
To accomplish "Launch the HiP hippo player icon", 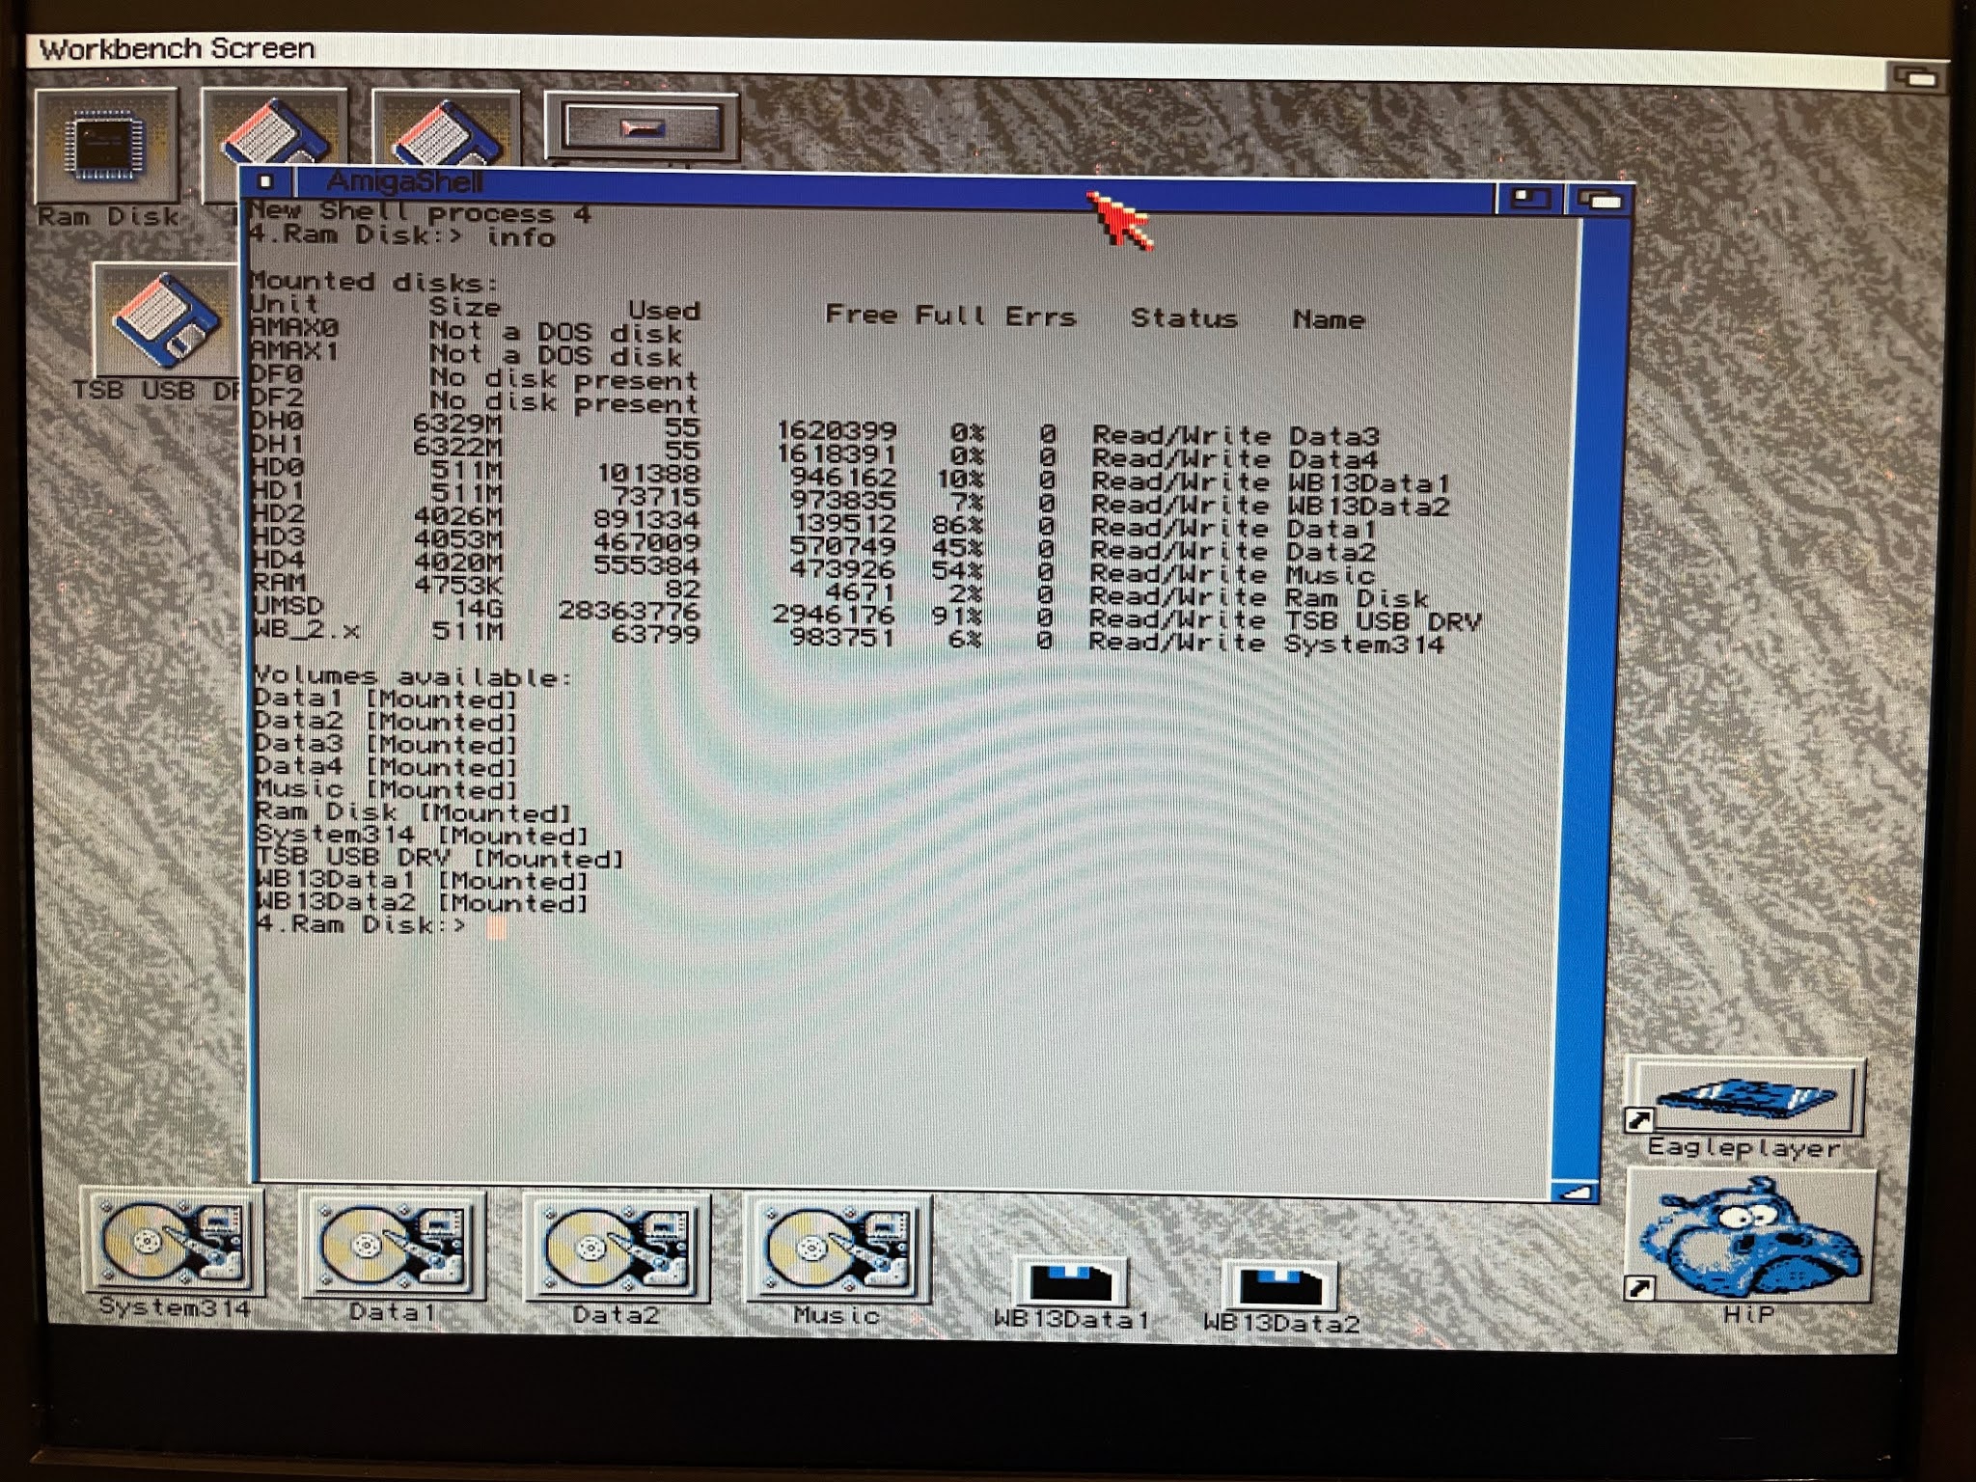I will tap(1751, 1237).
